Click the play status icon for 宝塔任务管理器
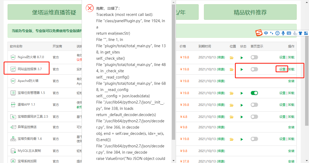309x163 pixels. tap(242, 93)
